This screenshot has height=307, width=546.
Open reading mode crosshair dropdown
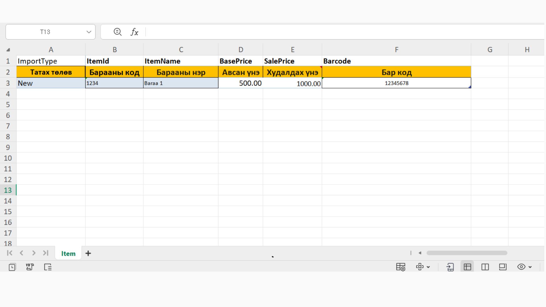428,267
